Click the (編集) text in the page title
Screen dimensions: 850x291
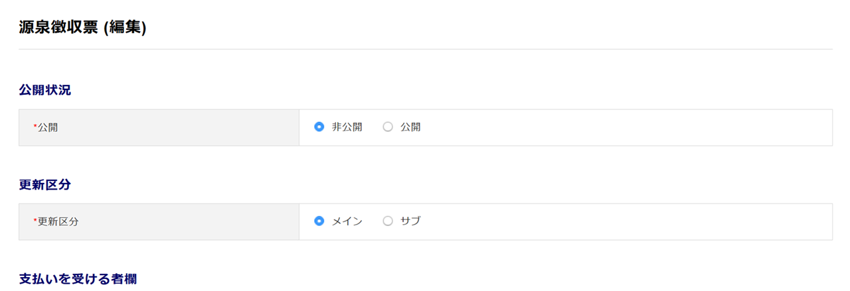[125, 28]
